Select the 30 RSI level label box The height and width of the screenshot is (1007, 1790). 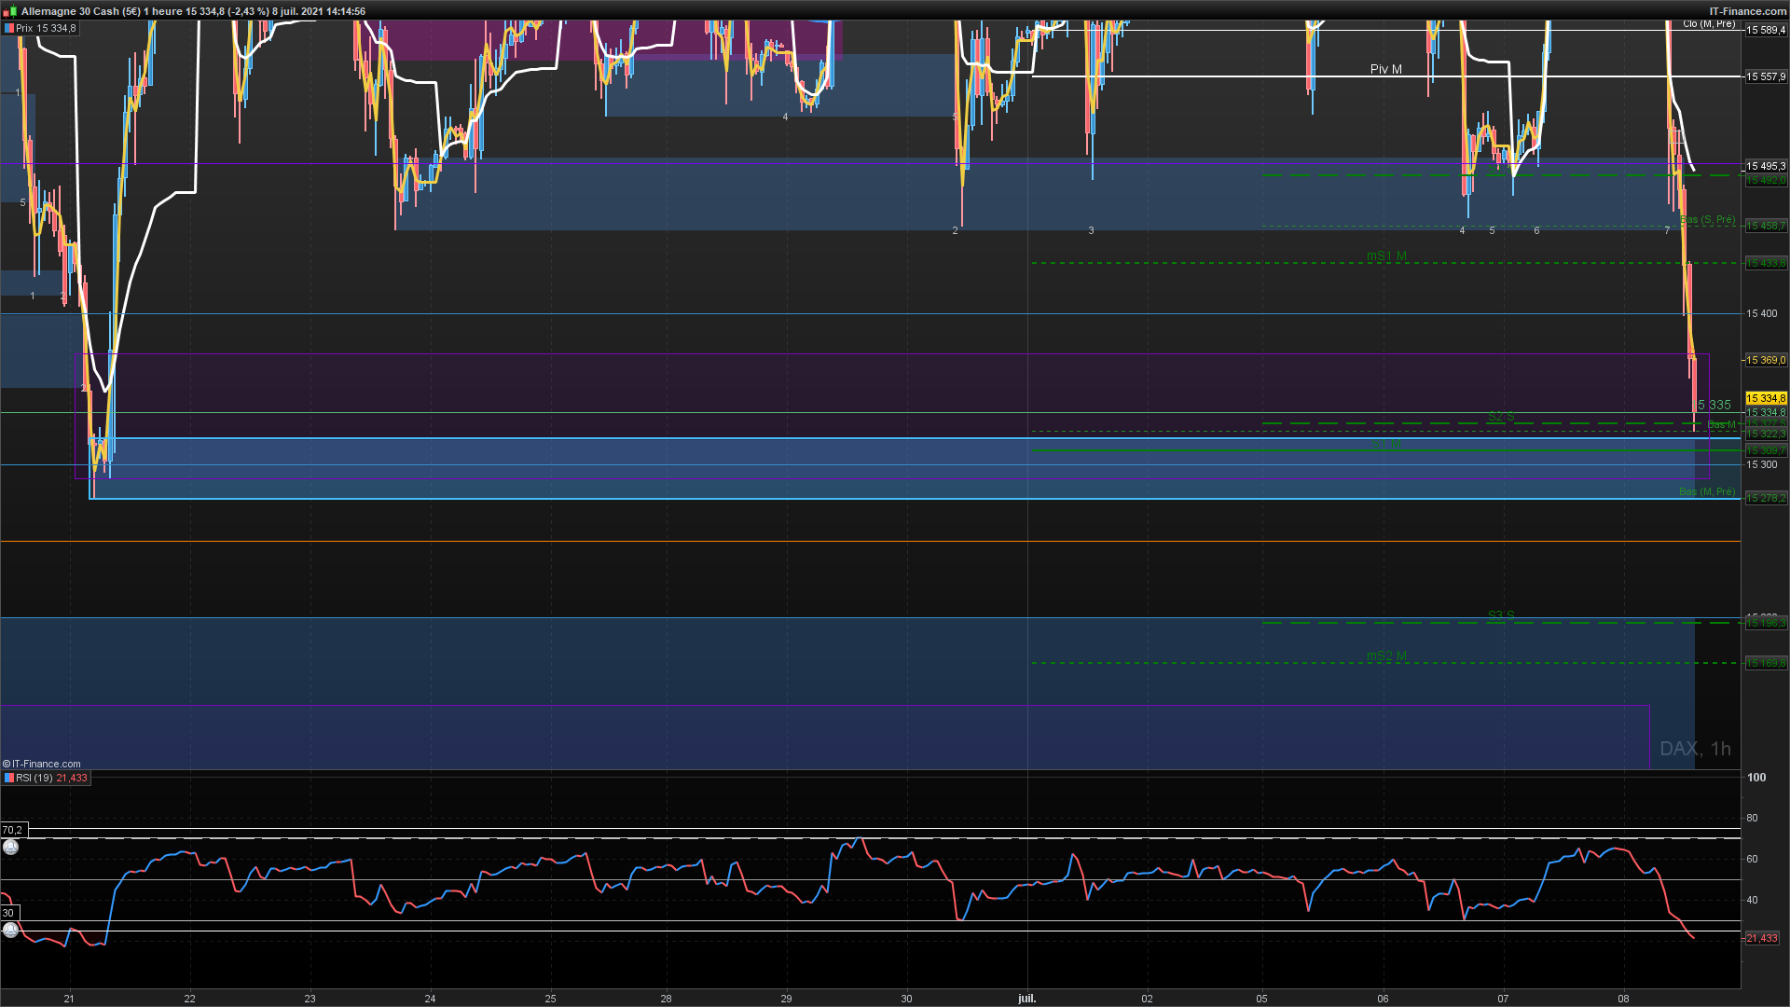[x=8, y=913]
